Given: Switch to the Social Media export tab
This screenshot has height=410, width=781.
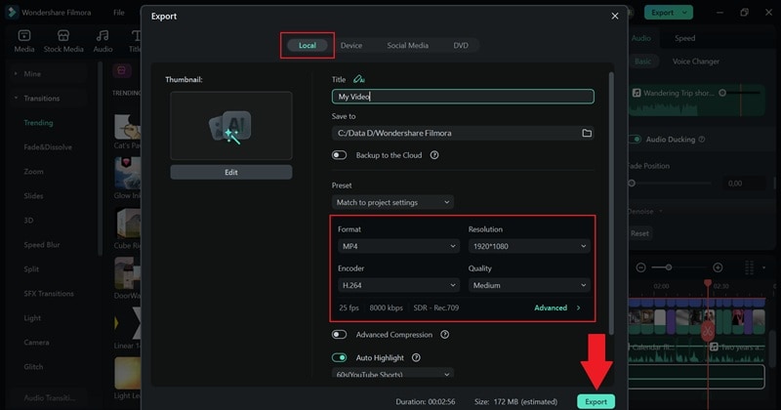Looking at the screenshot, I should point(407,45).
